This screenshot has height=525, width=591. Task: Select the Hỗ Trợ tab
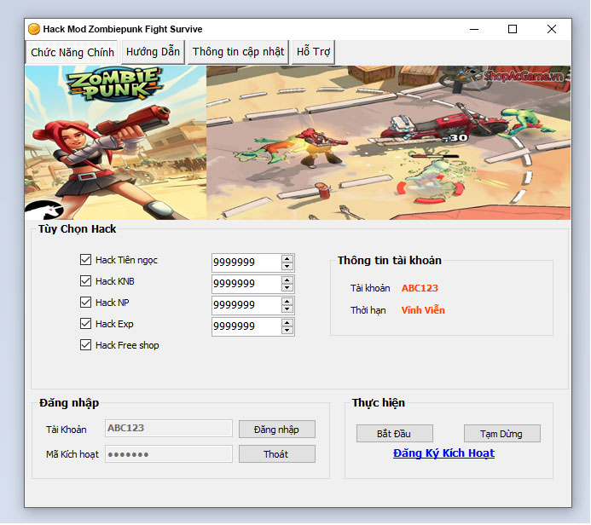313,52
